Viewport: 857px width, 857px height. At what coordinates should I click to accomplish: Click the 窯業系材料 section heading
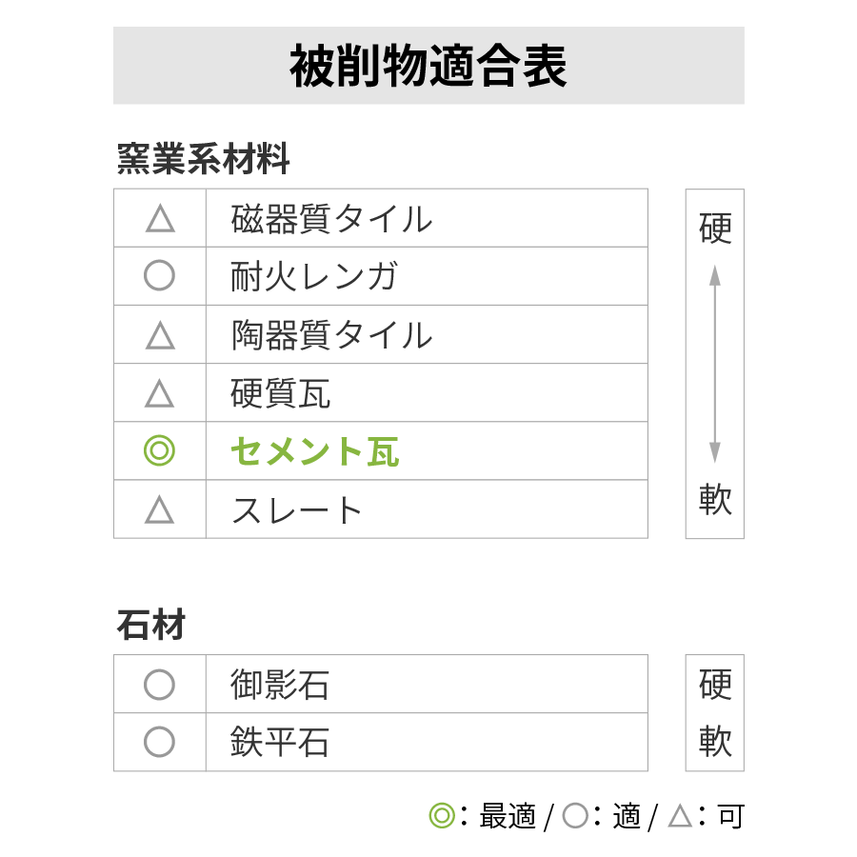[x=203, y=159]
